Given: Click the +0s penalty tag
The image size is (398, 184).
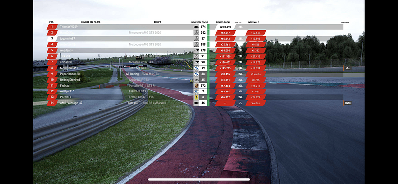Looking at the screenshot, I should click(x=347, y=68).
